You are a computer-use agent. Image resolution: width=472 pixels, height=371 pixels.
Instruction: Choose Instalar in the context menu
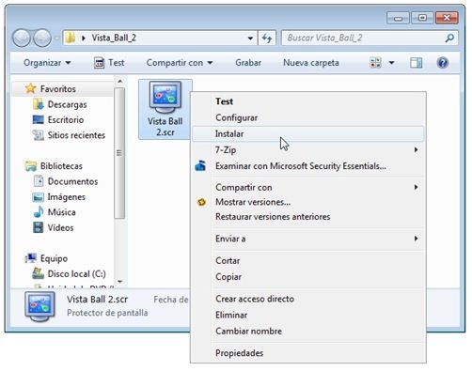[307, 133]
